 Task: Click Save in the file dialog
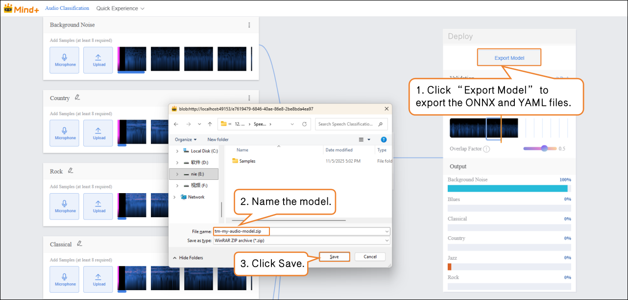[x=334, y=256]
